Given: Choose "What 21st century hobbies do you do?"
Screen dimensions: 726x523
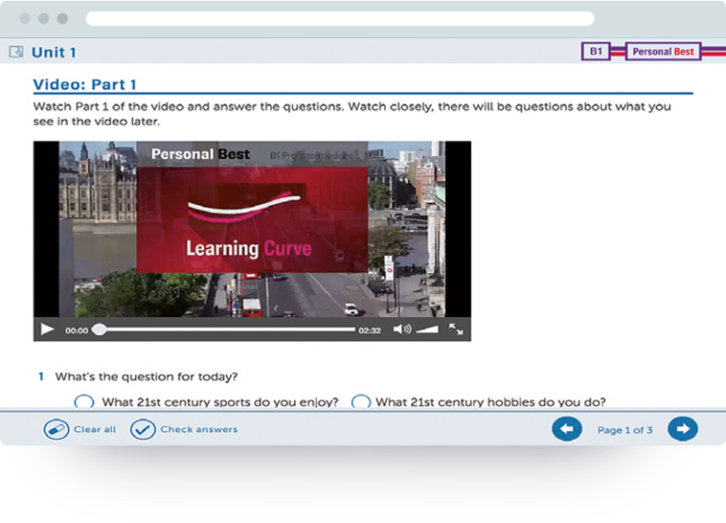Looking at the screenshot, I should [360, 402].
